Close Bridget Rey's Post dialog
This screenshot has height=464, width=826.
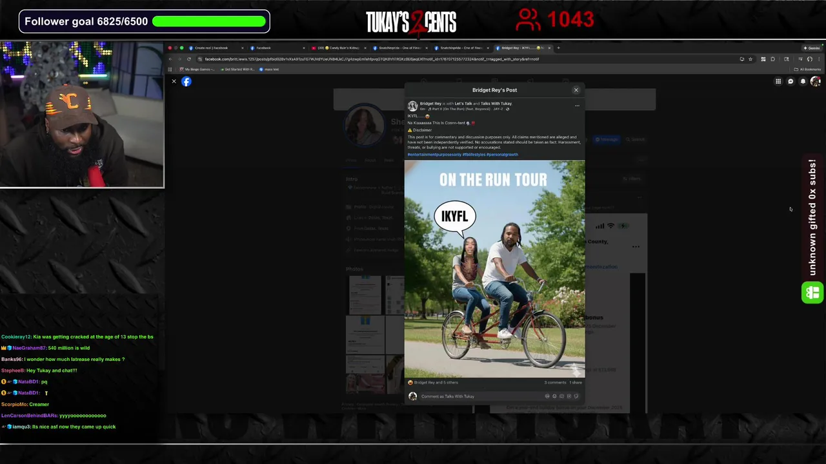click(x=576, y=90)
